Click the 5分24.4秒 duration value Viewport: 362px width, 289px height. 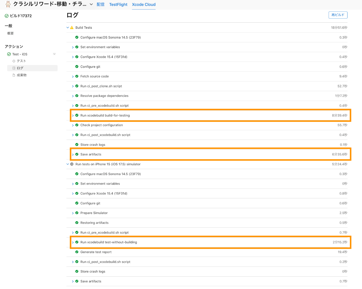click(340, 164)
